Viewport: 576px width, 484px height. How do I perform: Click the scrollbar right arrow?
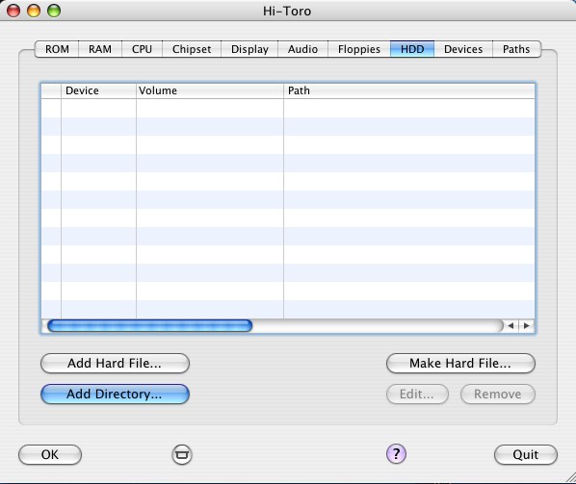pyautogui.click(x=527, y=325)
